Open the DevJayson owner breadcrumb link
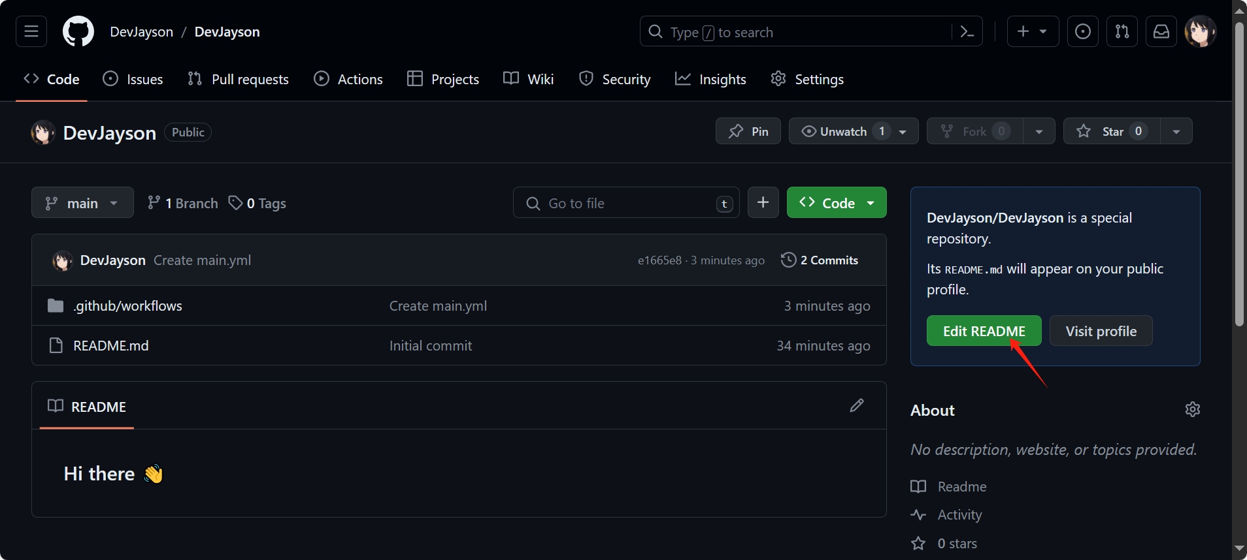Viewport: 1247px width, 560px height. [142, 31]
